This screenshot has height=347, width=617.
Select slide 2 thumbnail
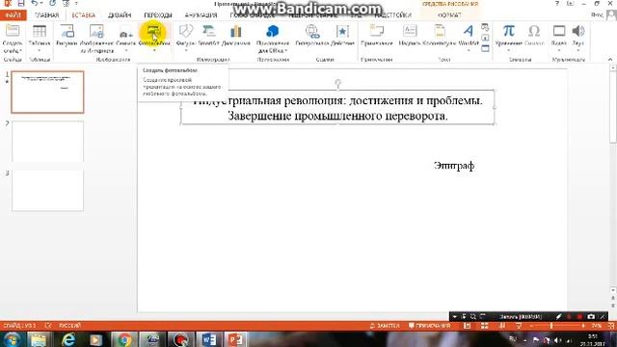tap(47, 142)
